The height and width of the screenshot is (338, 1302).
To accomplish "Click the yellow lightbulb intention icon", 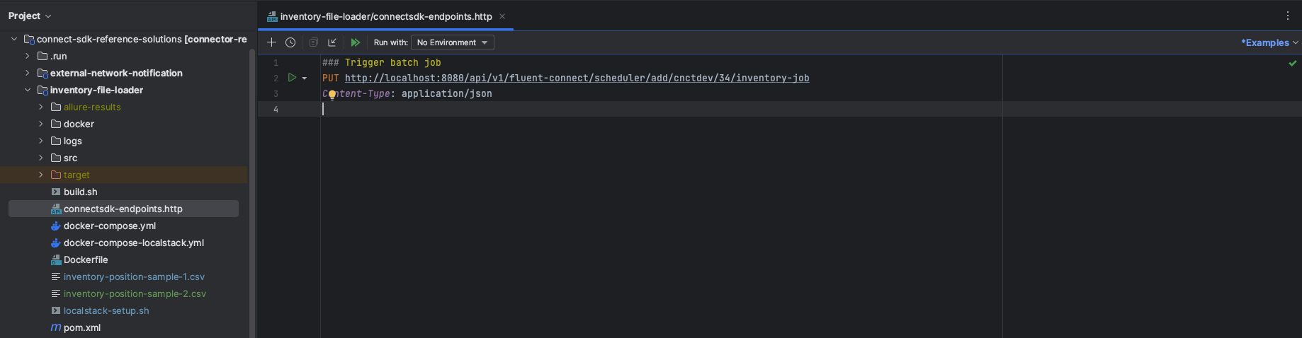I will (332, 94).
